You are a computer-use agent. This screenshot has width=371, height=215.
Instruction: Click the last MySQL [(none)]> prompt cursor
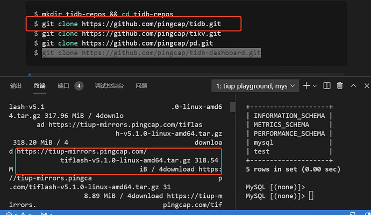click(311, 196)
